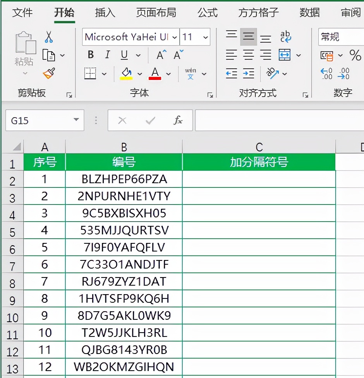
Task: Open the font name dropdown
Action: coord(175,37)
